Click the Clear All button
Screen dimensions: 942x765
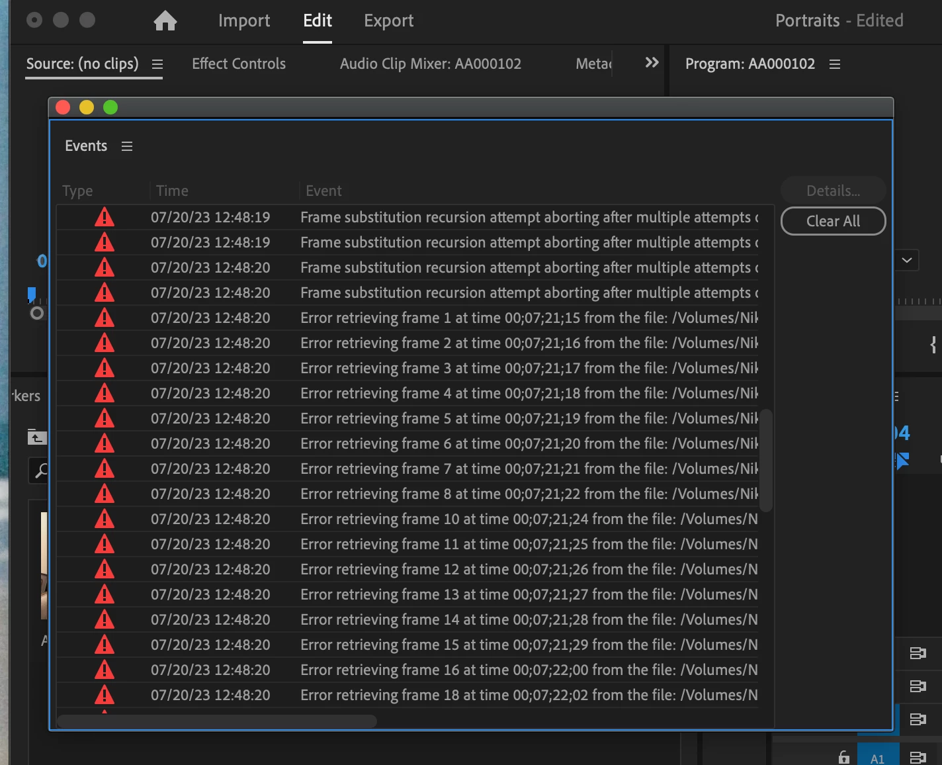pyautogui.click(x=833, y=221)
